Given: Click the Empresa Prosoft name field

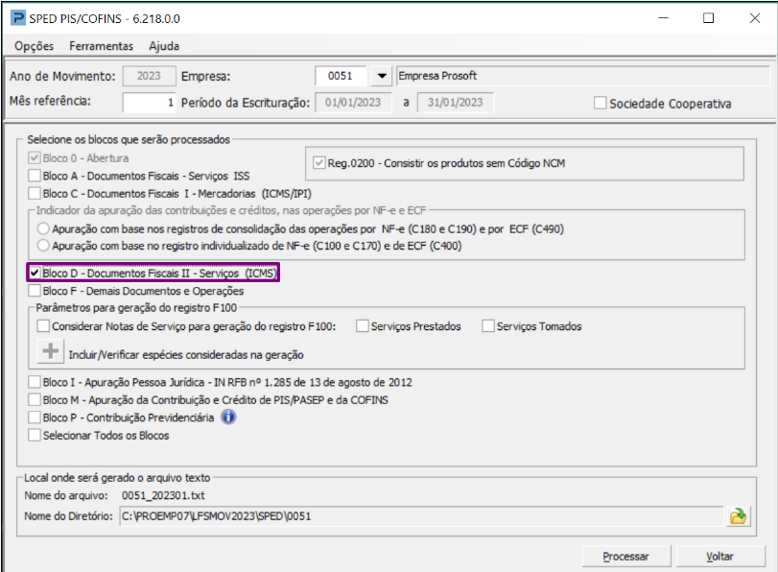Looking at the screenshot, I should 583,76.
